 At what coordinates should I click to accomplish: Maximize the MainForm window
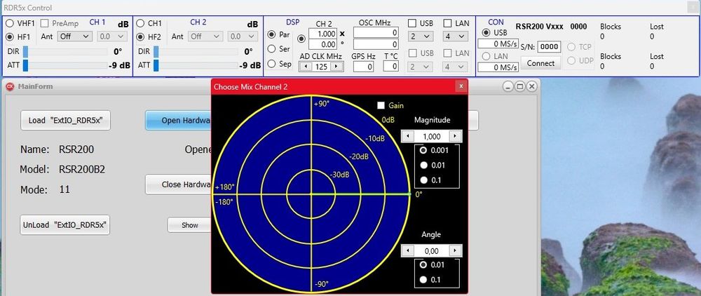coord(519,87)
